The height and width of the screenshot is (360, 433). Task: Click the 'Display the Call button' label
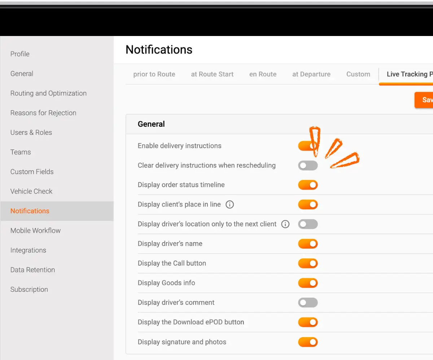[x=172, y=263]
